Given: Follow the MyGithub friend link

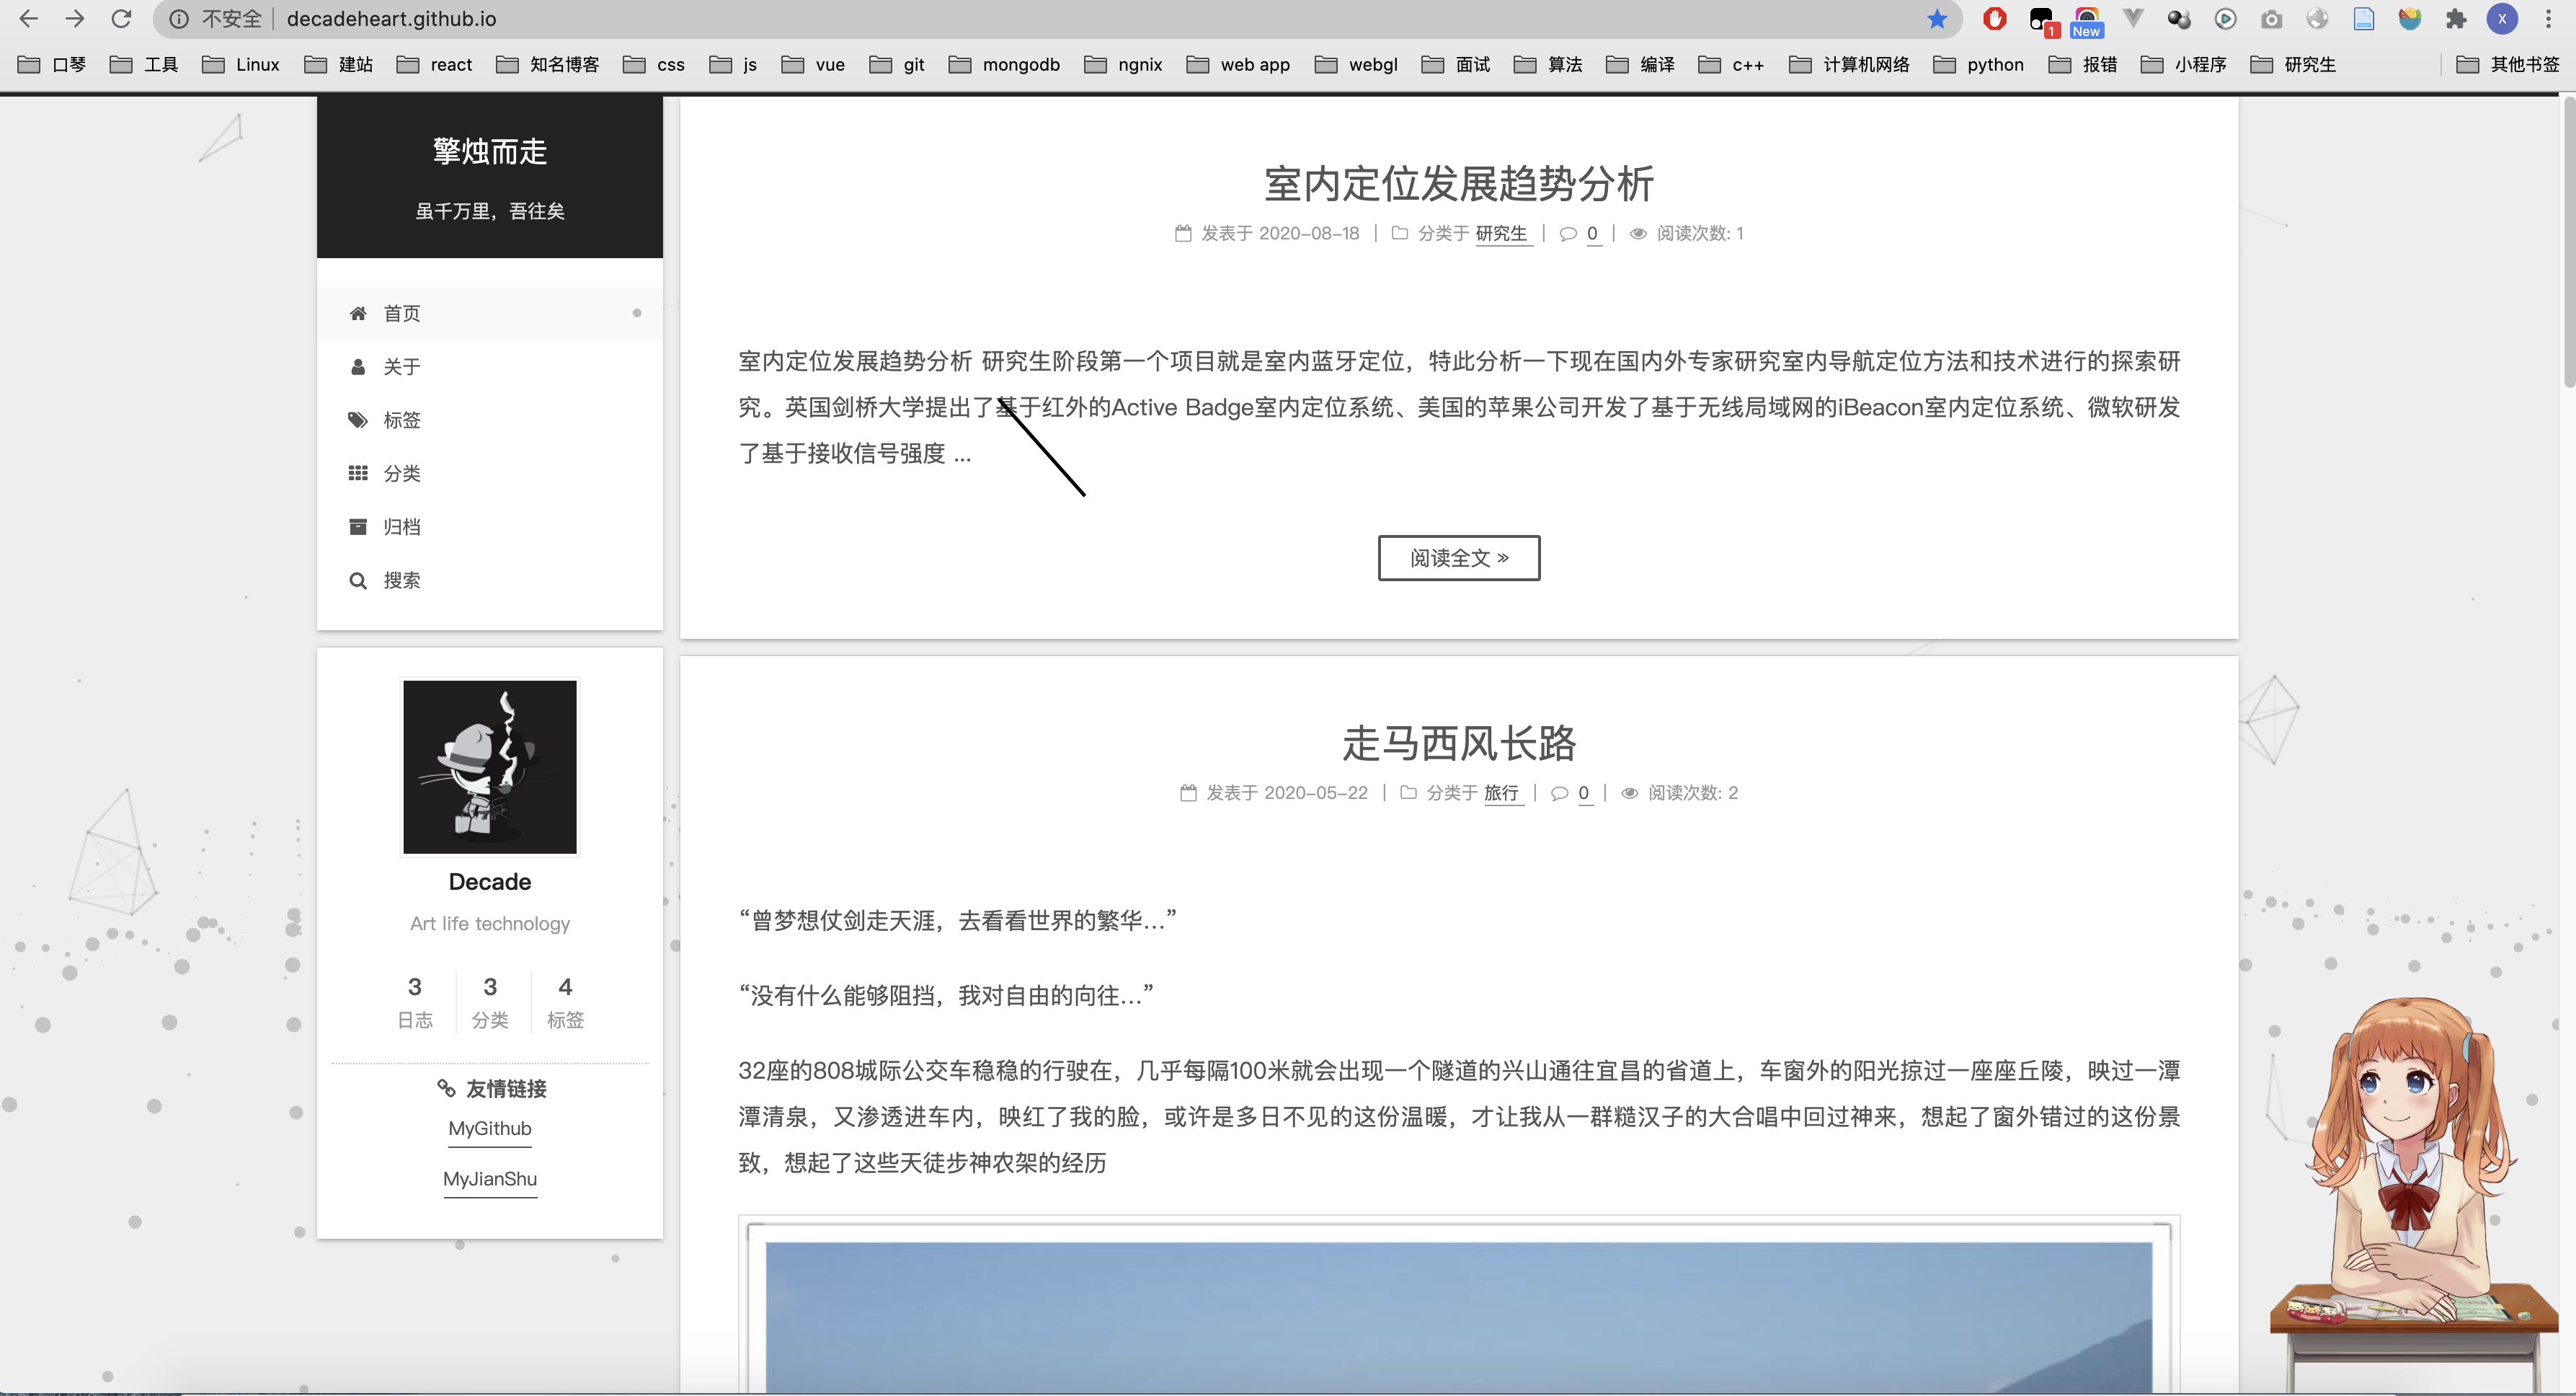Looking at the screenshot, I should pos(490,1128).
